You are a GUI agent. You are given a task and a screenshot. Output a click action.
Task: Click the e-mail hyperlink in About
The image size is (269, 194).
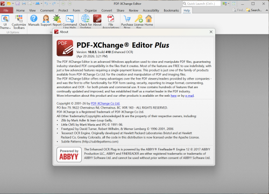pos(189,96)
